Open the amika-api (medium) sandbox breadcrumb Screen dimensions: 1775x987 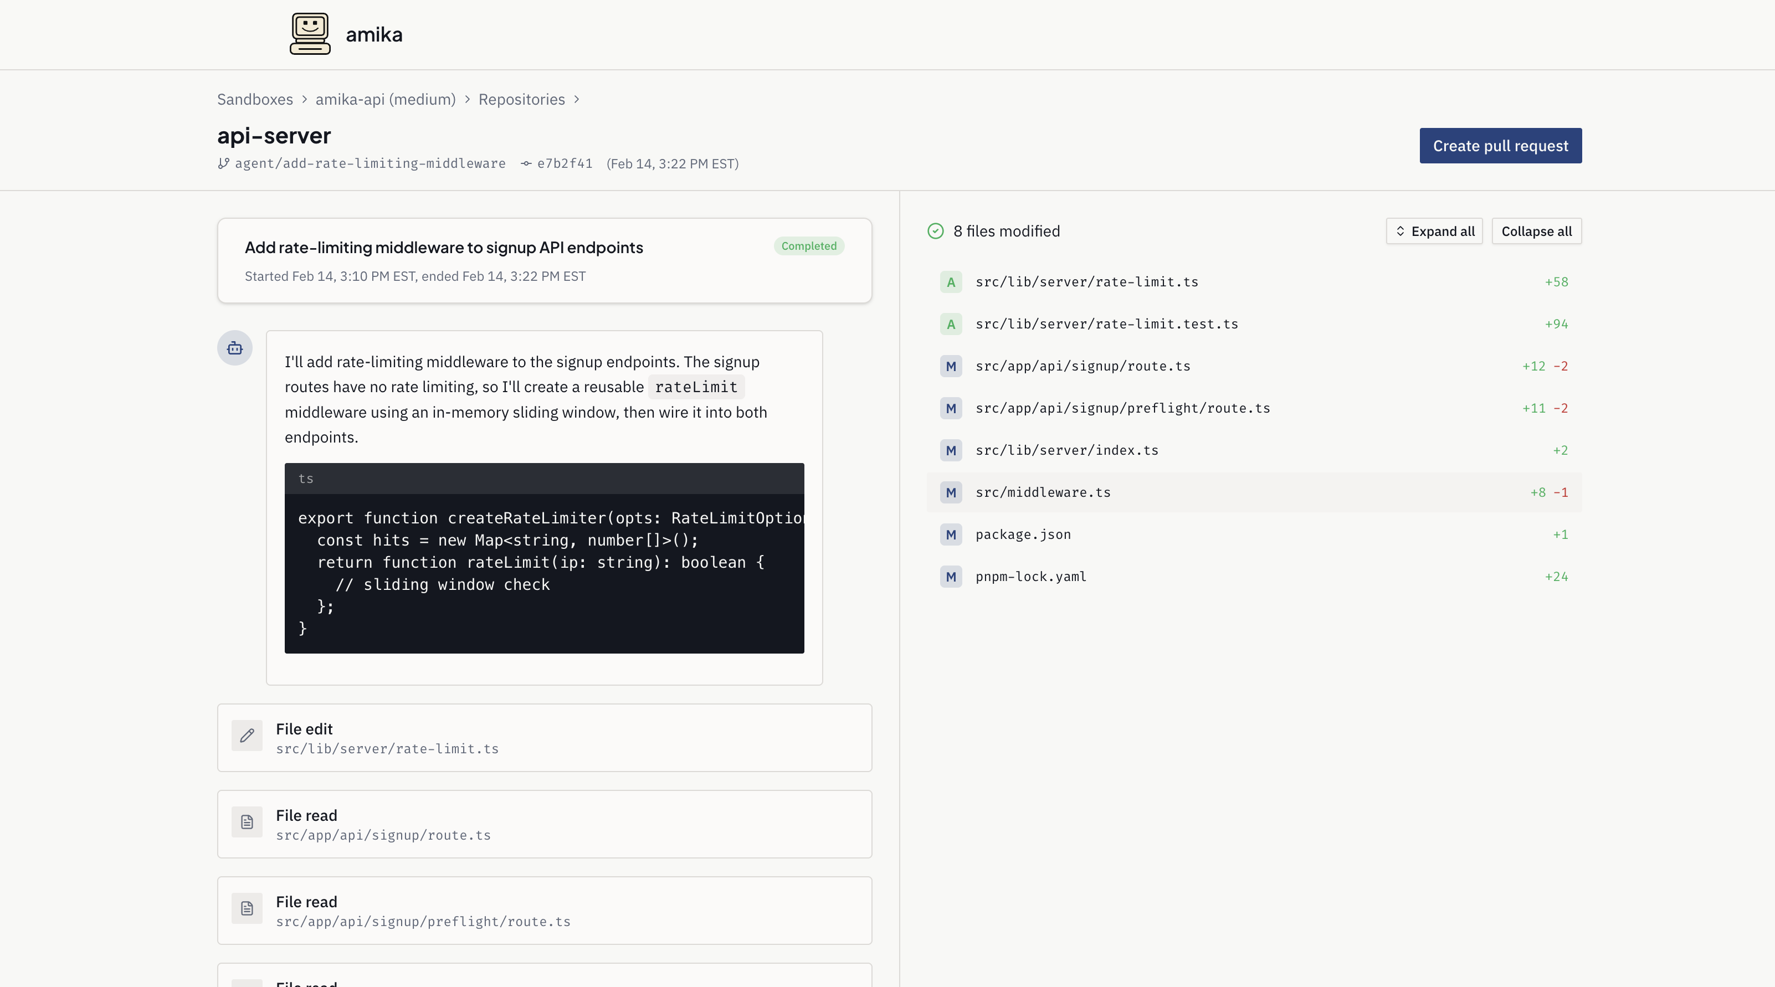[386, 99]
